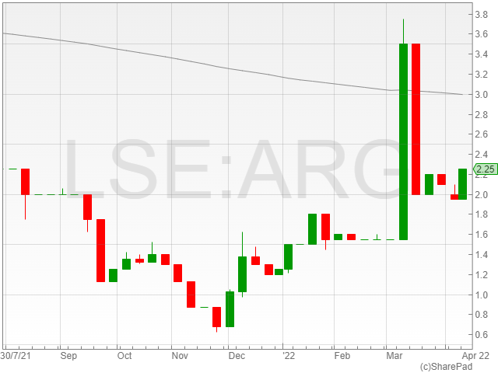Viewport: 498px width, 373px height.
Task: Click the 3.8 price axis label
Action: 481,16
